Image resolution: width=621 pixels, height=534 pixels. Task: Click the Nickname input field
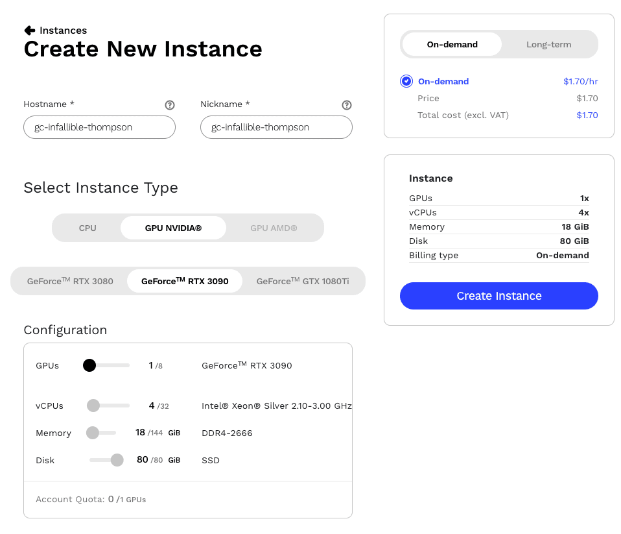tap(276, 127)
